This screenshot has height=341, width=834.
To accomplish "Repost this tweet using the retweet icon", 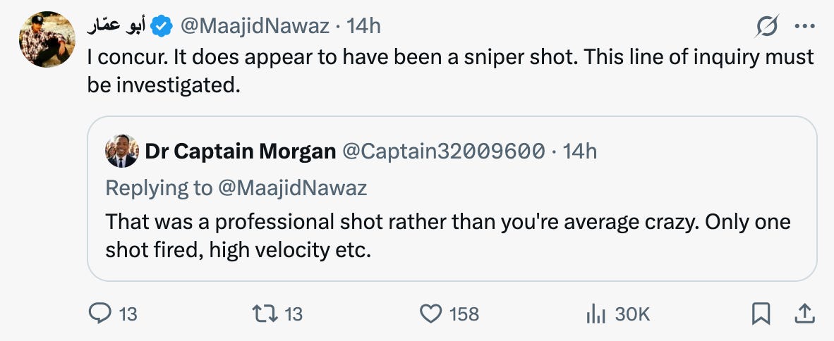I will coord(265,314).
